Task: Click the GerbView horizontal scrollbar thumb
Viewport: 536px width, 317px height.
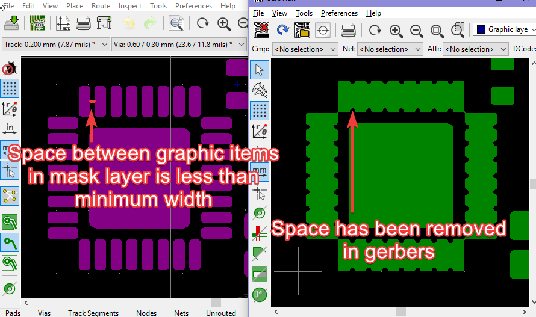Action: click(x=400, y=312)
